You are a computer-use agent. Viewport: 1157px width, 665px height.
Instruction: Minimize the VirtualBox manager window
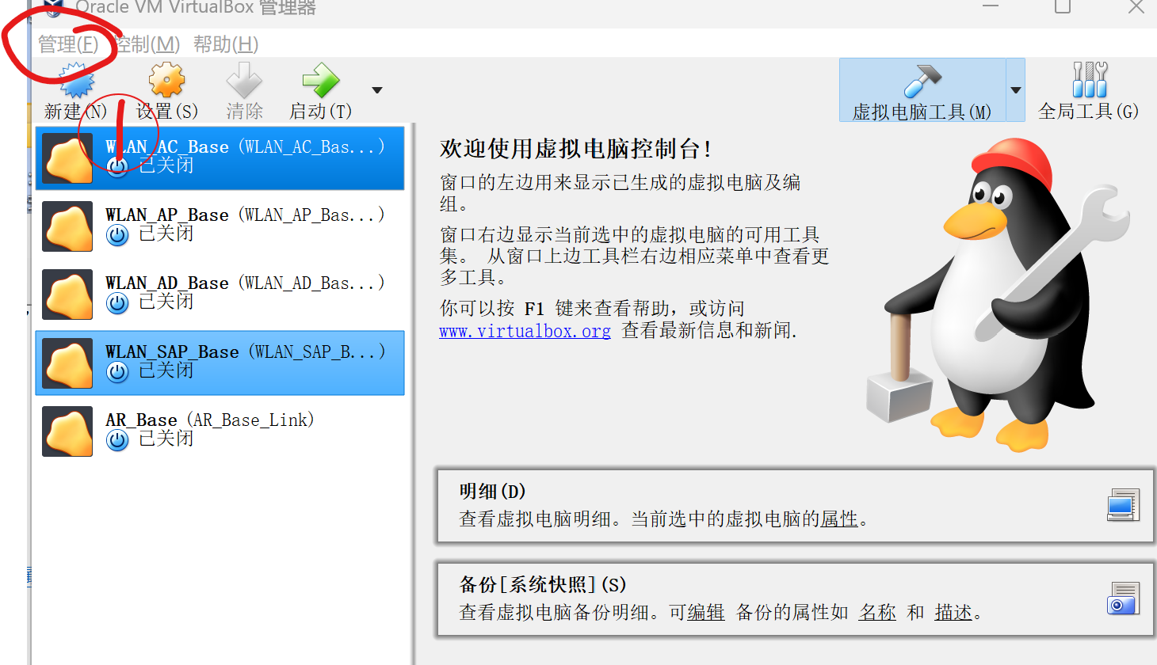click(991, 6)
